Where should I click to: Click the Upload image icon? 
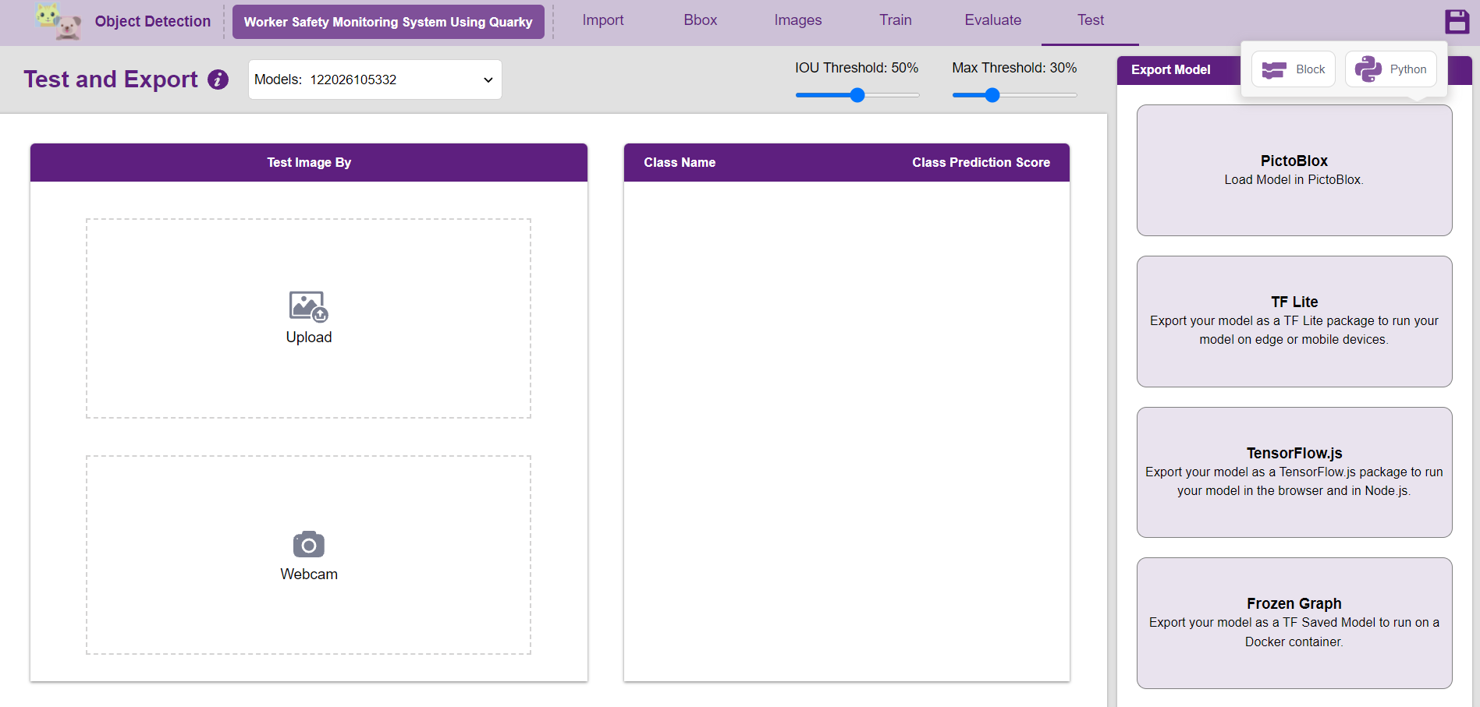coord(309,306)
